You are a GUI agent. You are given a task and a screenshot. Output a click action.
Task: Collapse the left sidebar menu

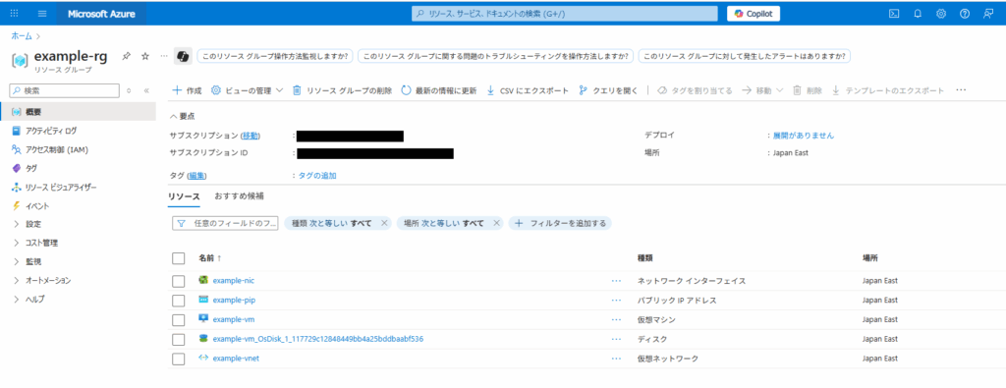pyautogui.click(x=146, y=91)
